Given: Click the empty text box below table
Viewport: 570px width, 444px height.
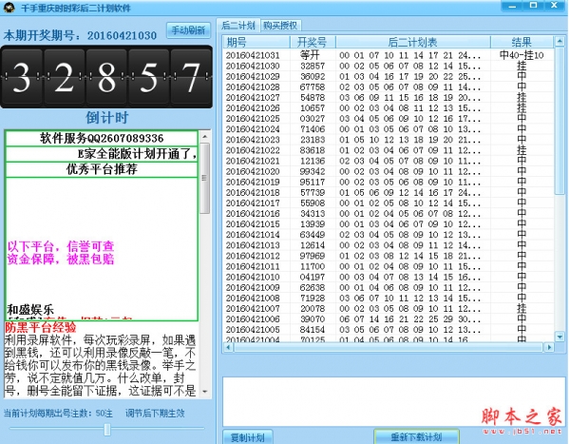Looking at the screenshot, I should [x=394, y=401].
